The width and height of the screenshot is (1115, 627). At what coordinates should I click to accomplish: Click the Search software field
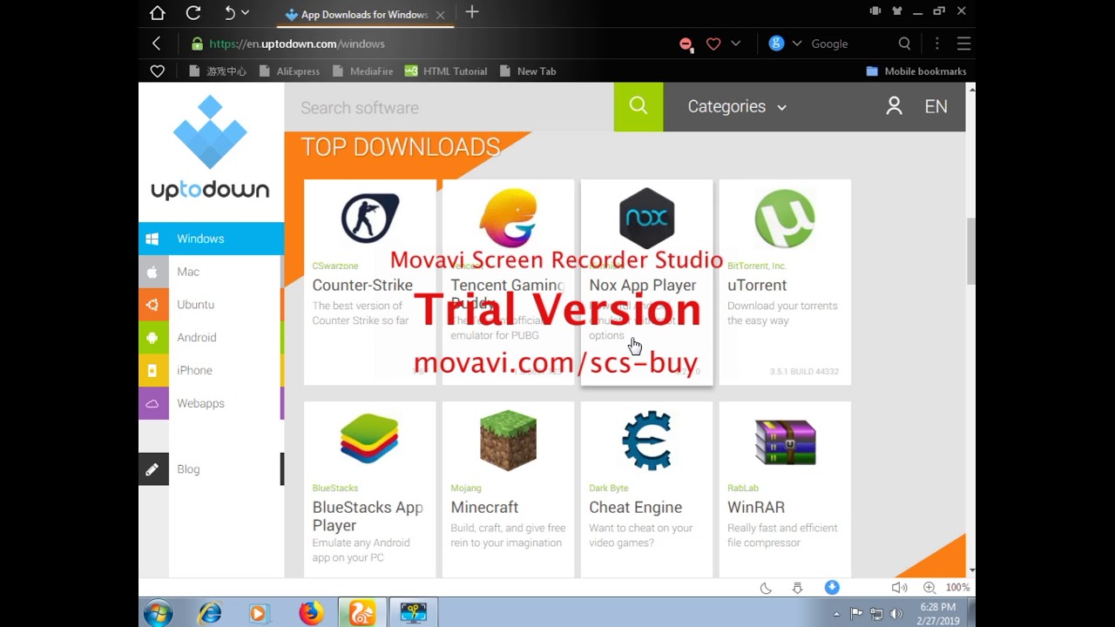tap(449, 107)
